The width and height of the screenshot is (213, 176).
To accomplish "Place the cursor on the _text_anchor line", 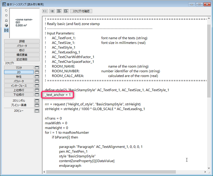I will tap(58, 95).
